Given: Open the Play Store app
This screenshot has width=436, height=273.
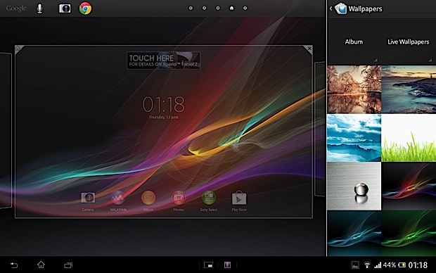Looking at the screenshot, I should point(239,201).
